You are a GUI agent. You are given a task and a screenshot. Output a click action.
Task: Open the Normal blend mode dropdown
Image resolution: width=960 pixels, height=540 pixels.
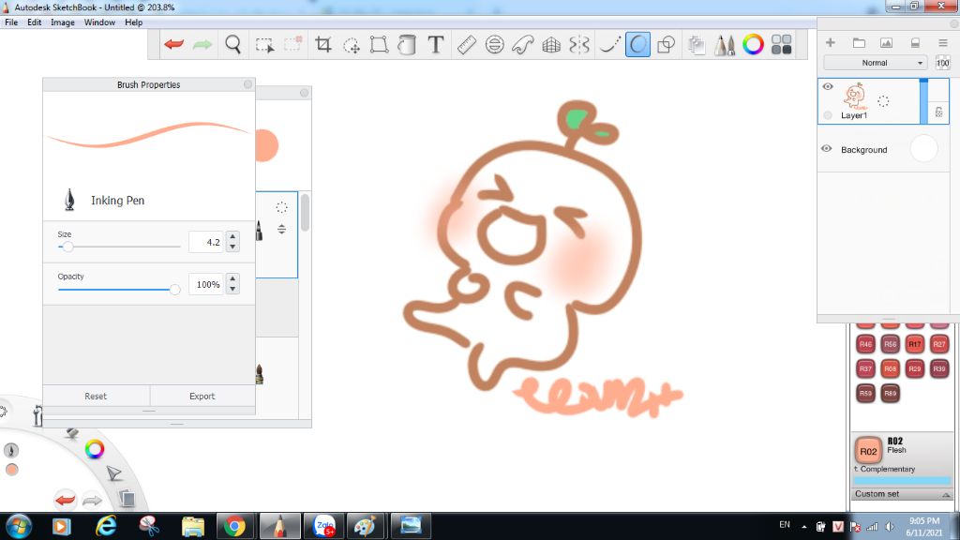click(x=875, y=63)
